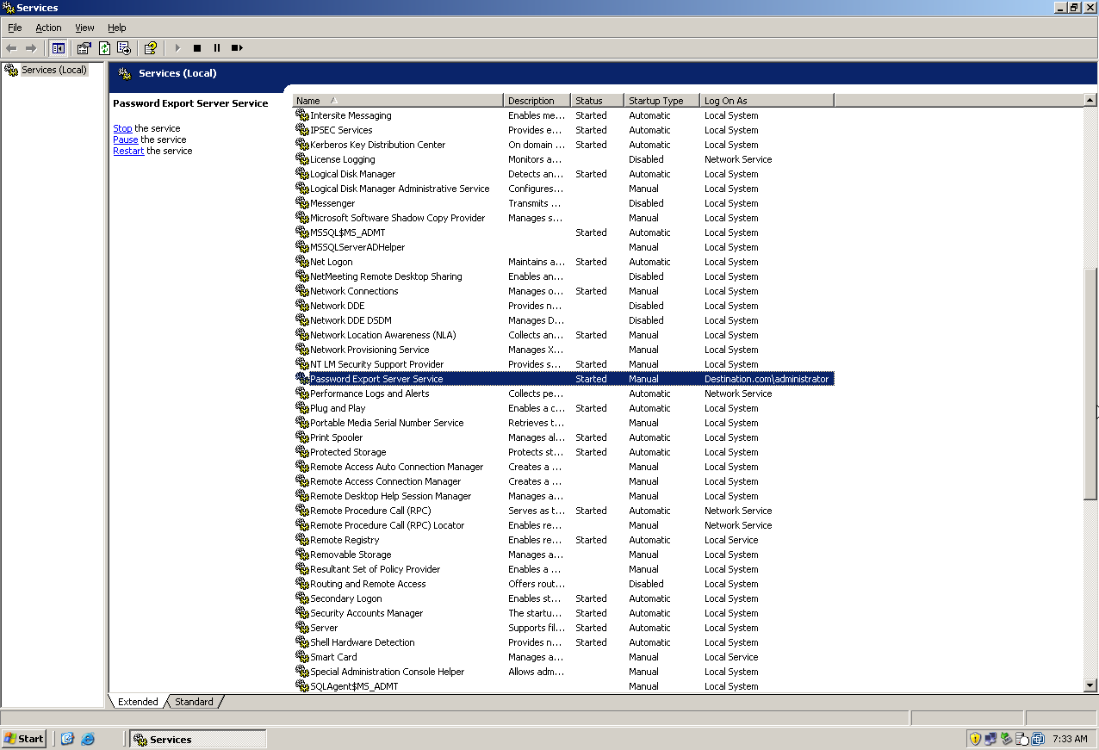Click the gear icon beside IPSEC Services
The width and height of the screenshot is (1099, 750).
301,130
